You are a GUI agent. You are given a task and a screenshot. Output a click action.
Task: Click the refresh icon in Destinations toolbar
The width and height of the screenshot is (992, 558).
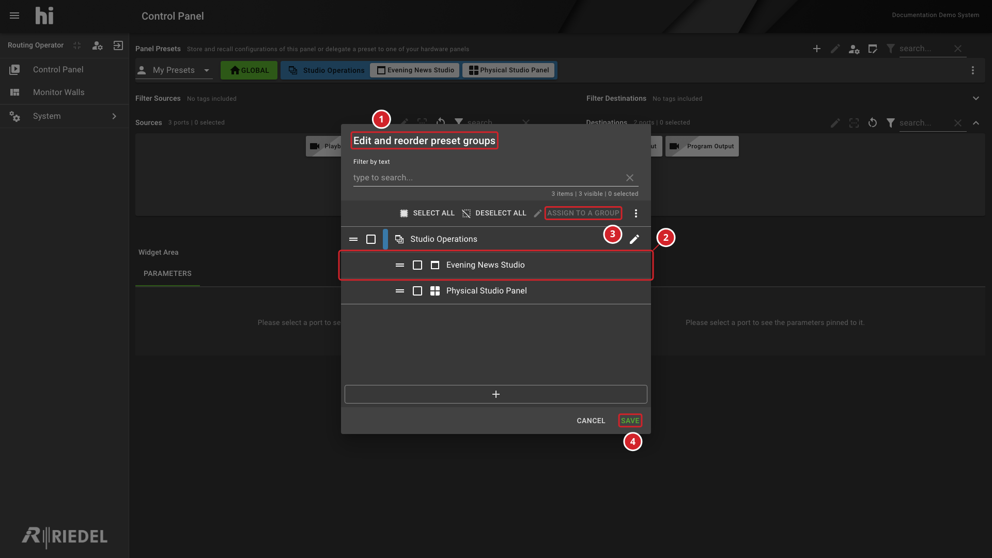point(873,123)
